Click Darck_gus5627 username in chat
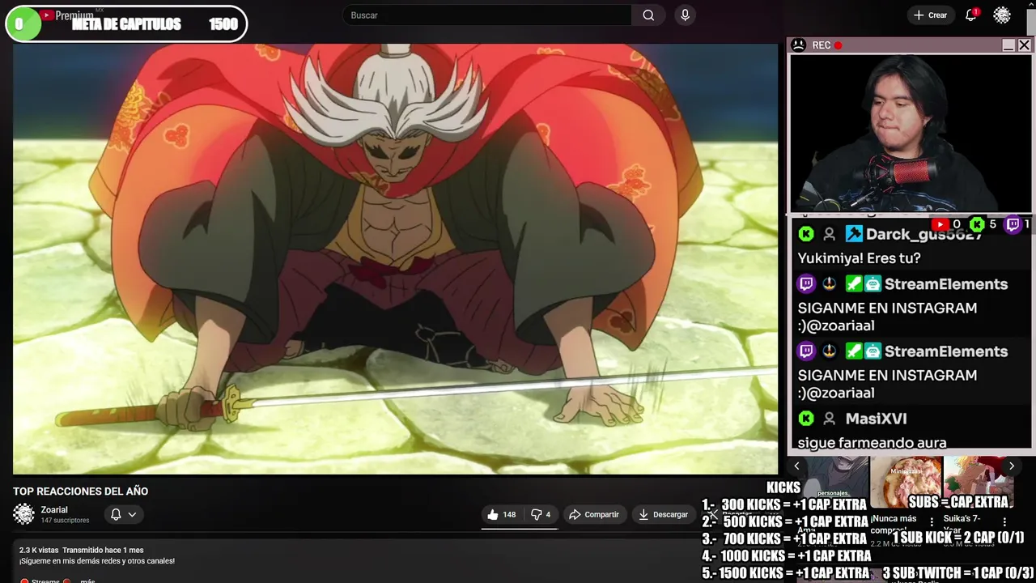The width and height of the screenshot is (1036, 583). click(x=924, y=234)
